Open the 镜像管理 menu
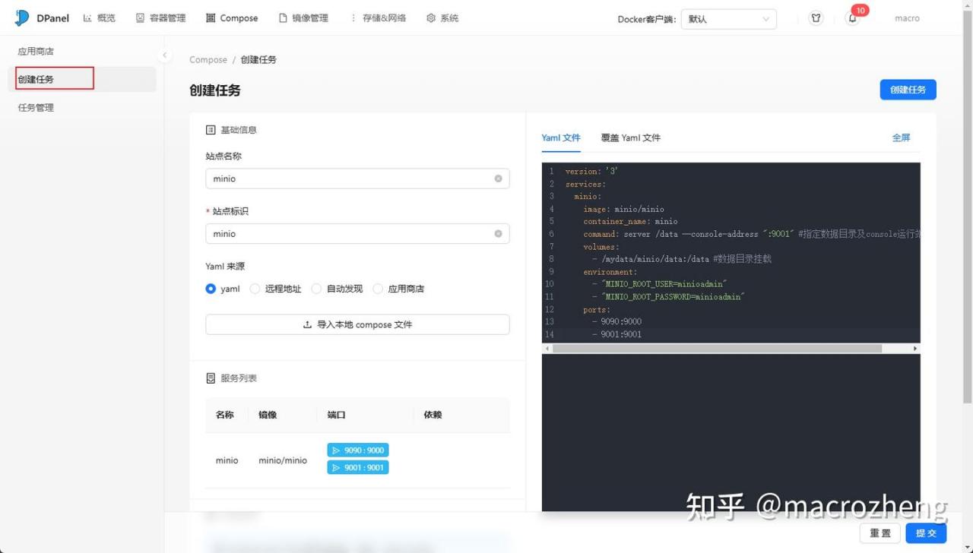 (303, 18)
